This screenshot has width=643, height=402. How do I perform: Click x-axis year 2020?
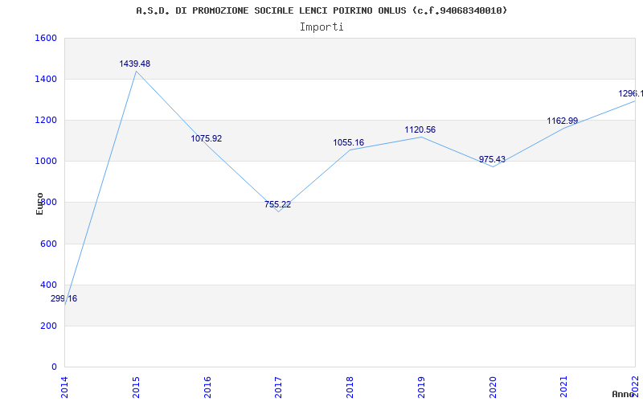pyautogui.click(x=493, y=387)
